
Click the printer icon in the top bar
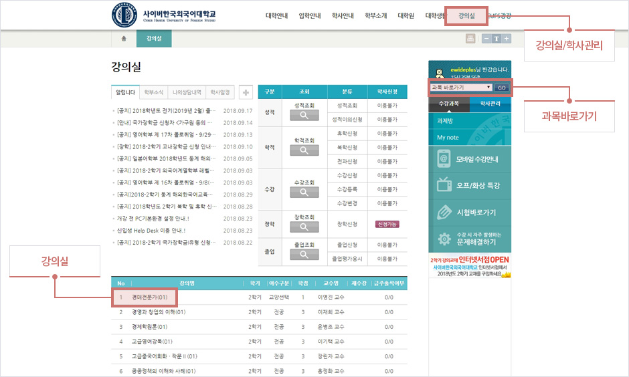pos(470,39)
